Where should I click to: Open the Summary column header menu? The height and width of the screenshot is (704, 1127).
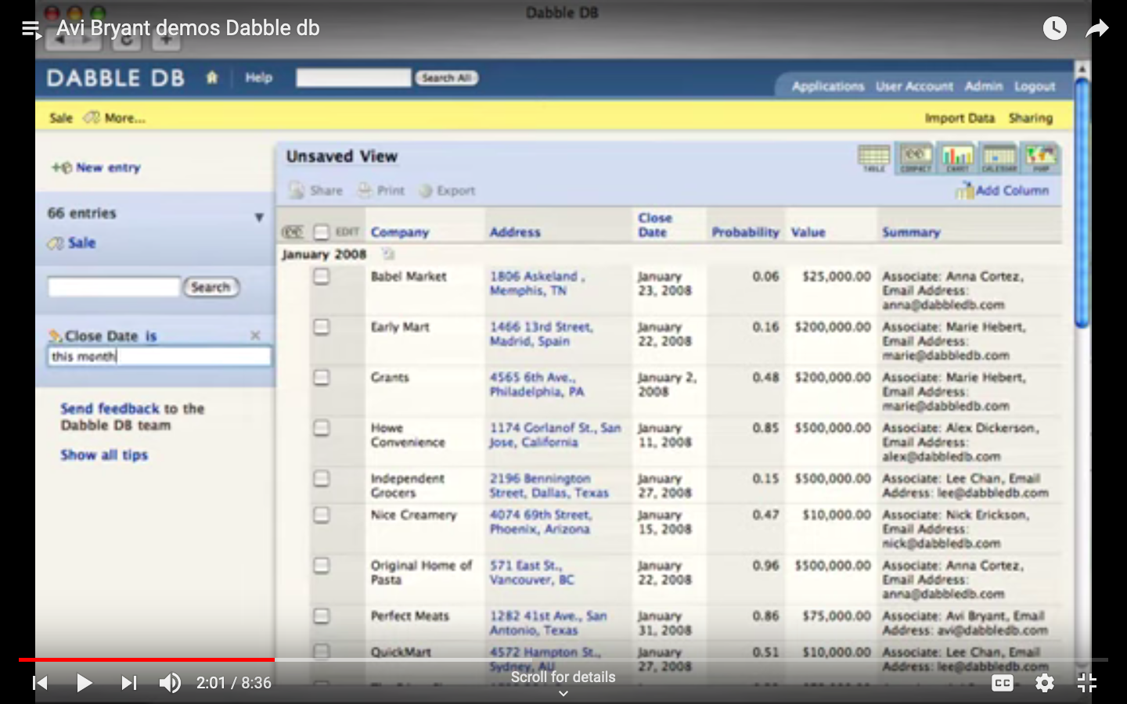pyautogui.click(x=911, y=232)
